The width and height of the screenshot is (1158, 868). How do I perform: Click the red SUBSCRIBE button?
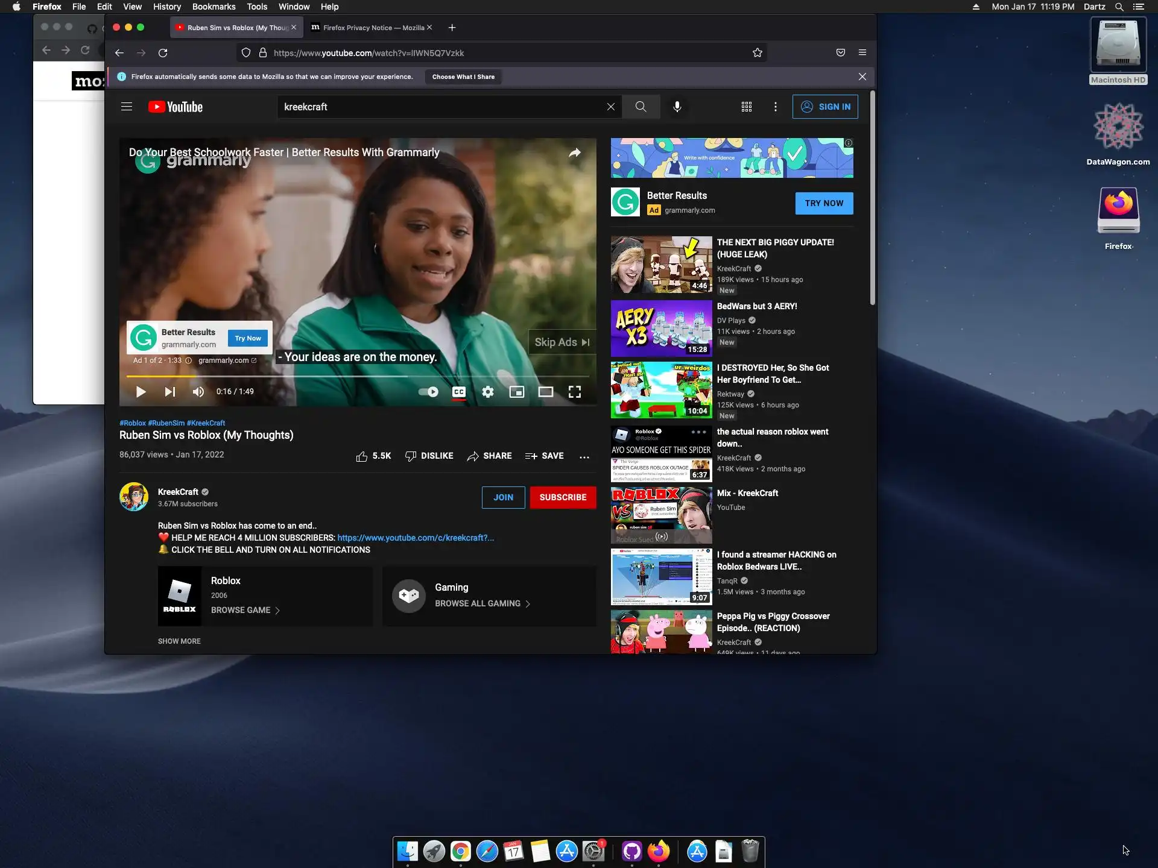click(563, 497)
